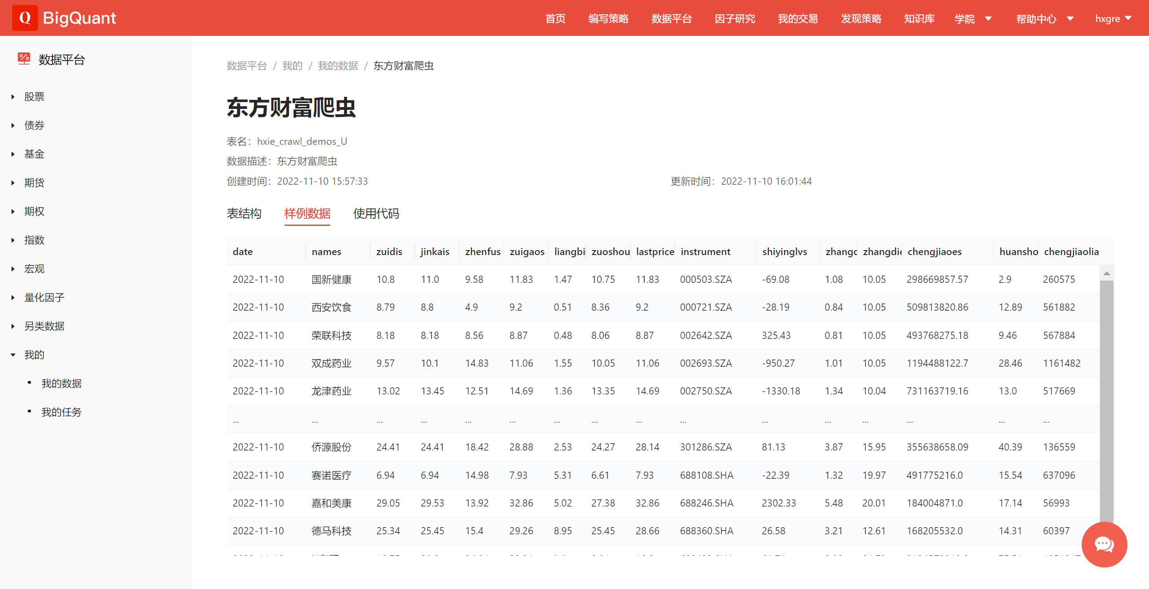This screenshot has height=589, width=1149.
Task: Open 因子研究 in the top navigation
Action: click(x=735, y=19)
